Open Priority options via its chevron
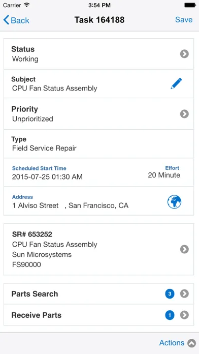Viewport: 199px width, 354px height. point(184,114)
